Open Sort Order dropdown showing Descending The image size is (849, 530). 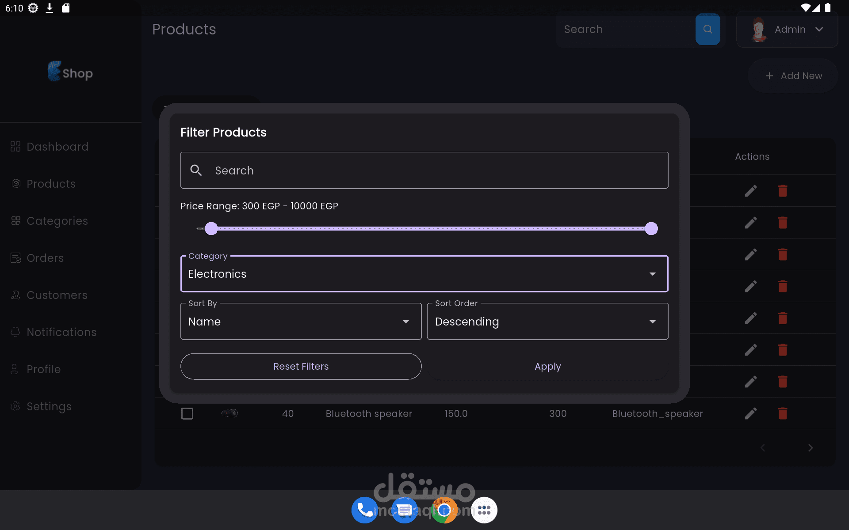pos(547,322)
